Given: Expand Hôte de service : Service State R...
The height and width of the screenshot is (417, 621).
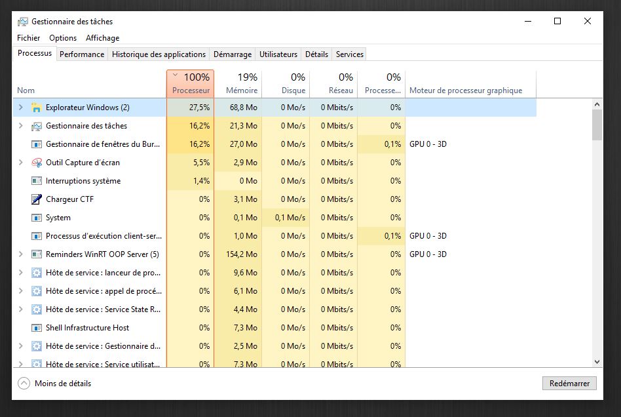Looking at the screenshot, I should coord(20,309).
